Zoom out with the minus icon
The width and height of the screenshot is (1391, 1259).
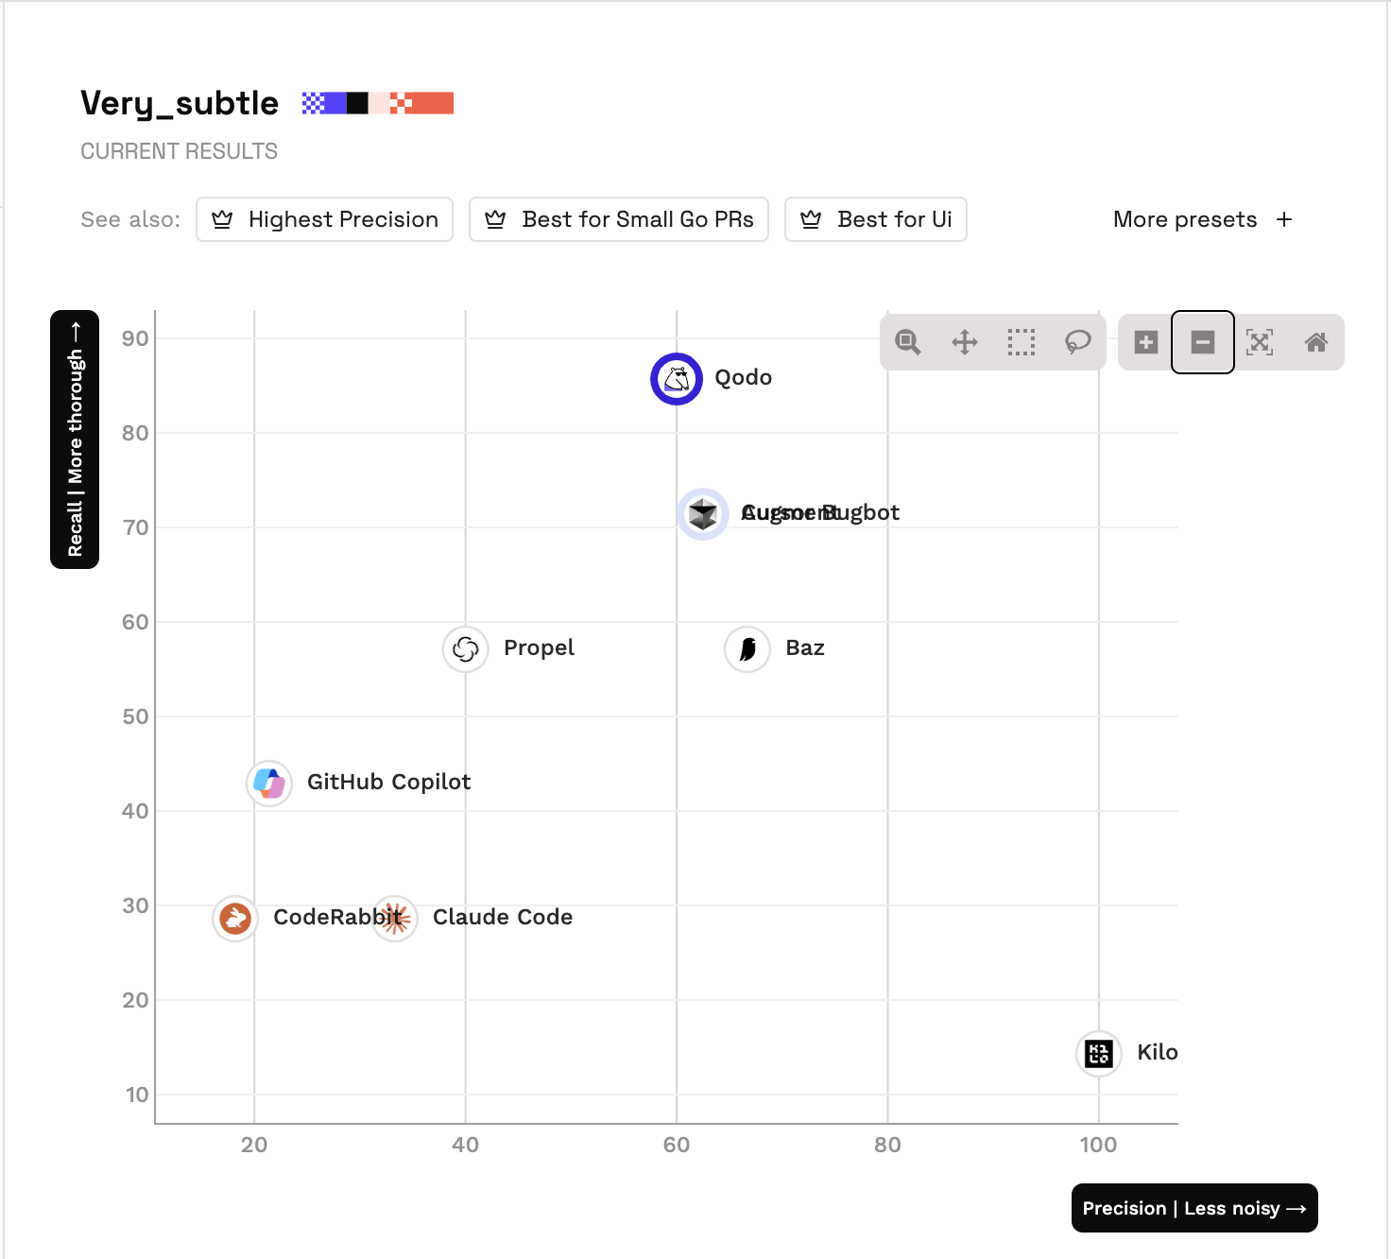(1203, 342)
